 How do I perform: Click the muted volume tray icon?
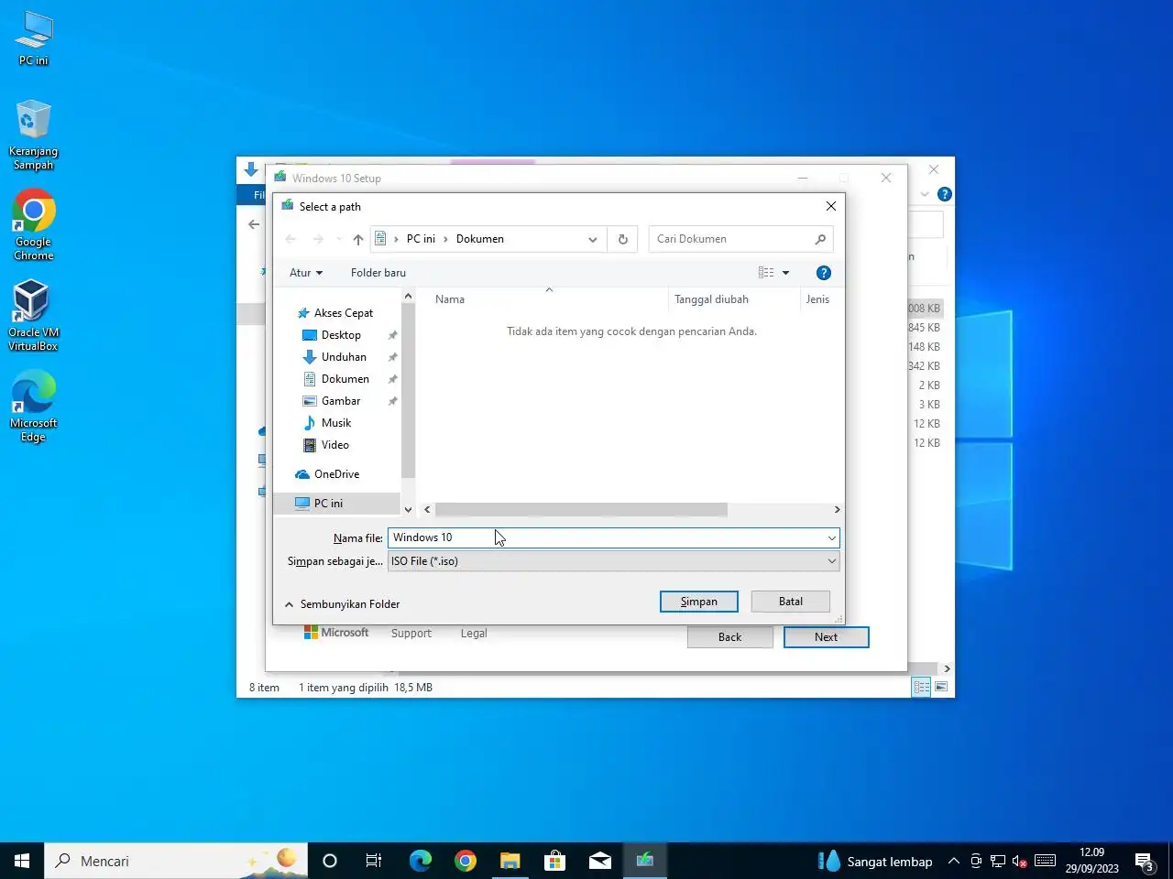(x=1020, y=862)
